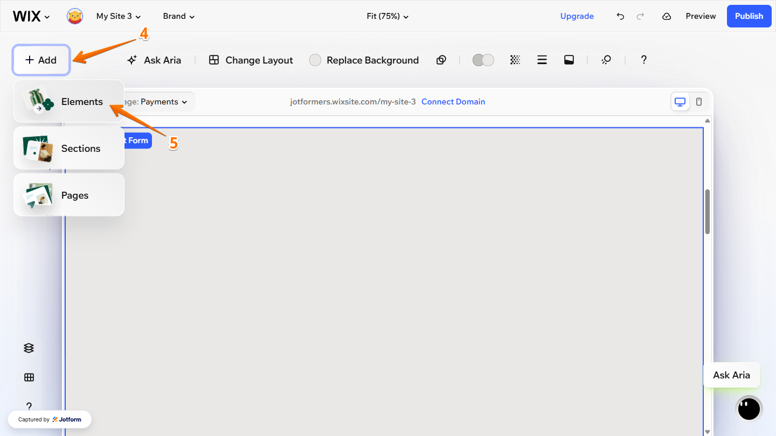
Task: Click the Elements thumbnail image
Action: coord(39,101)
